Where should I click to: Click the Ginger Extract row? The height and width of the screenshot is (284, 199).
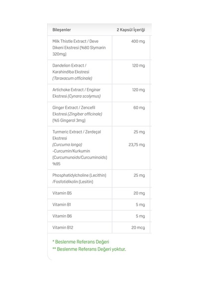(x=99, y=114)
